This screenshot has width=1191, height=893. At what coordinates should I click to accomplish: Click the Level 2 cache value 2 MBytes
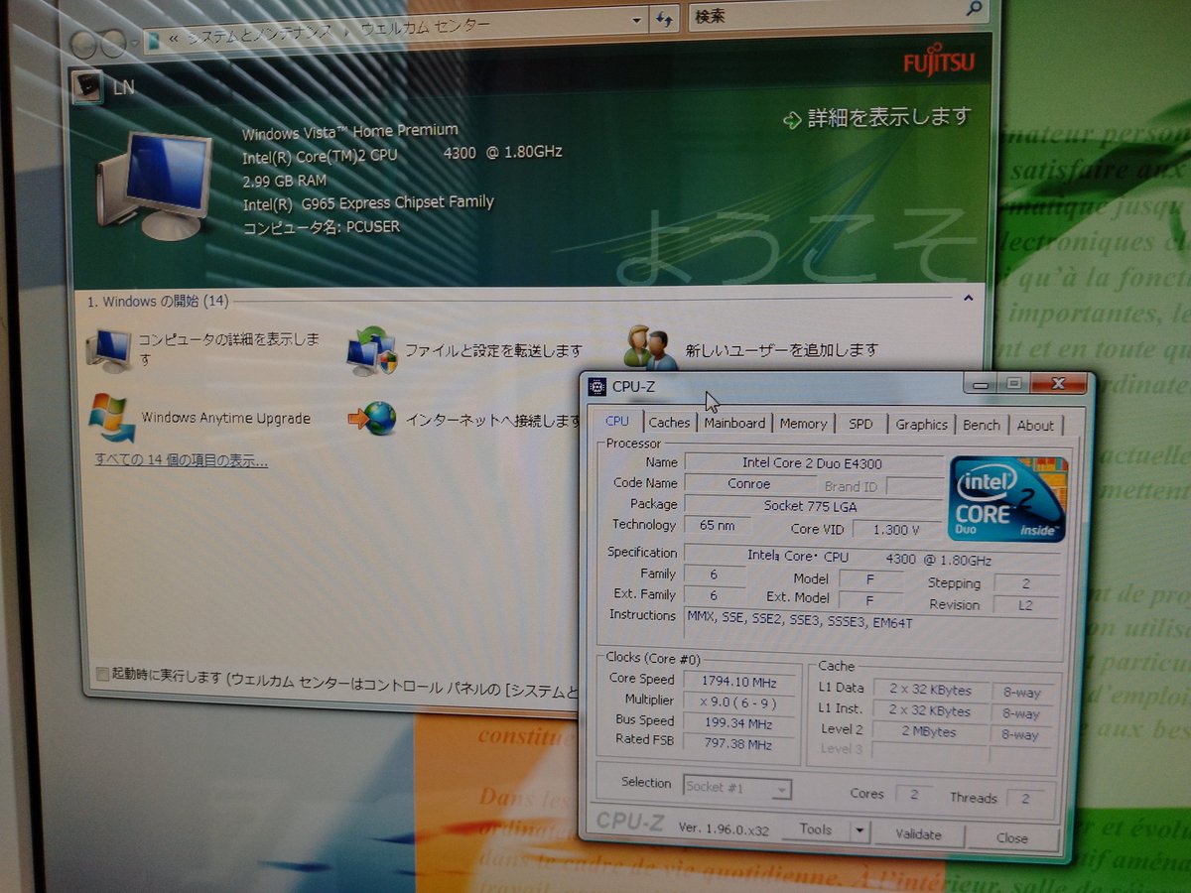929,732
